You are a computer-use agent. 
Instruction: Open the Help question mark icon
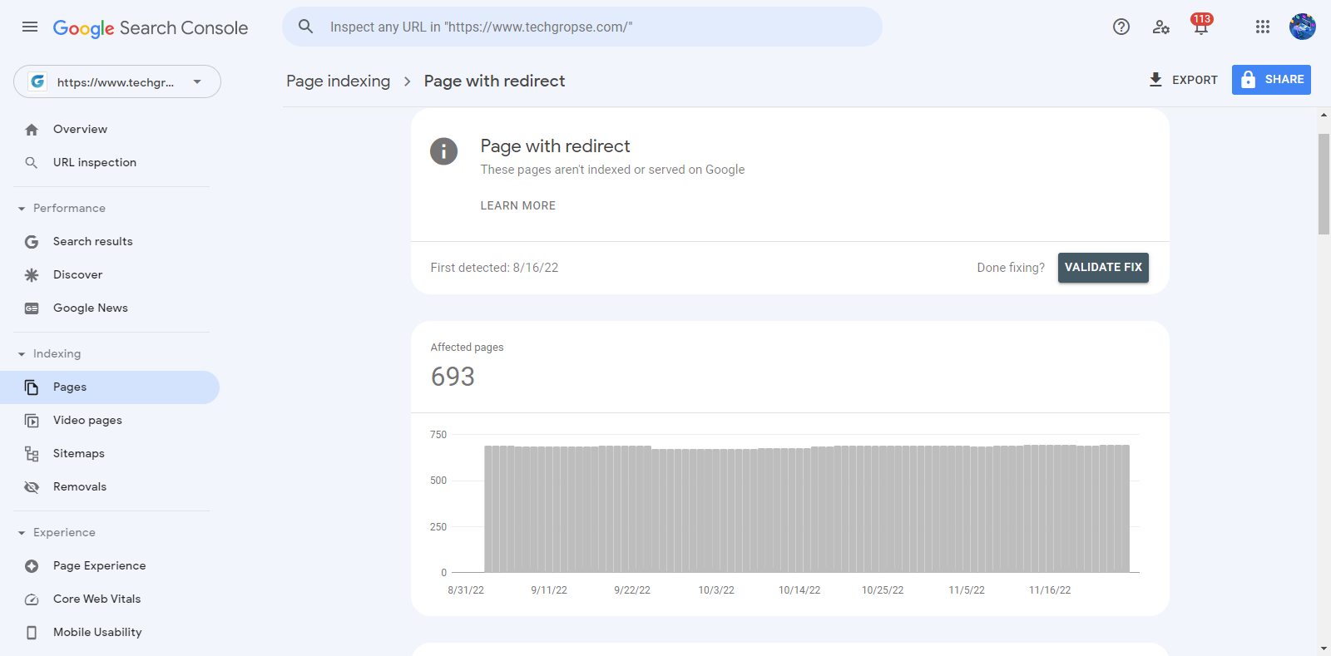[x=1121, y=27]
